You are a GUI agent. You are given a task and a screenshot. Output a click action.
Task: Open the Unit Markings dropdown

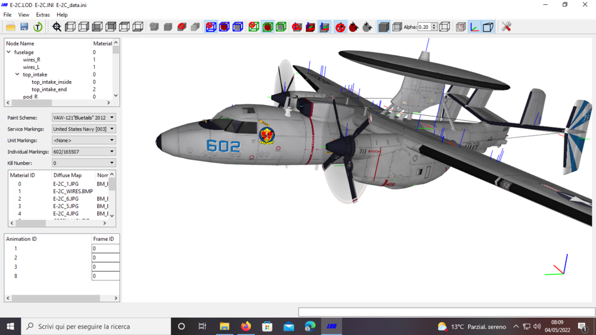point(83,140)
